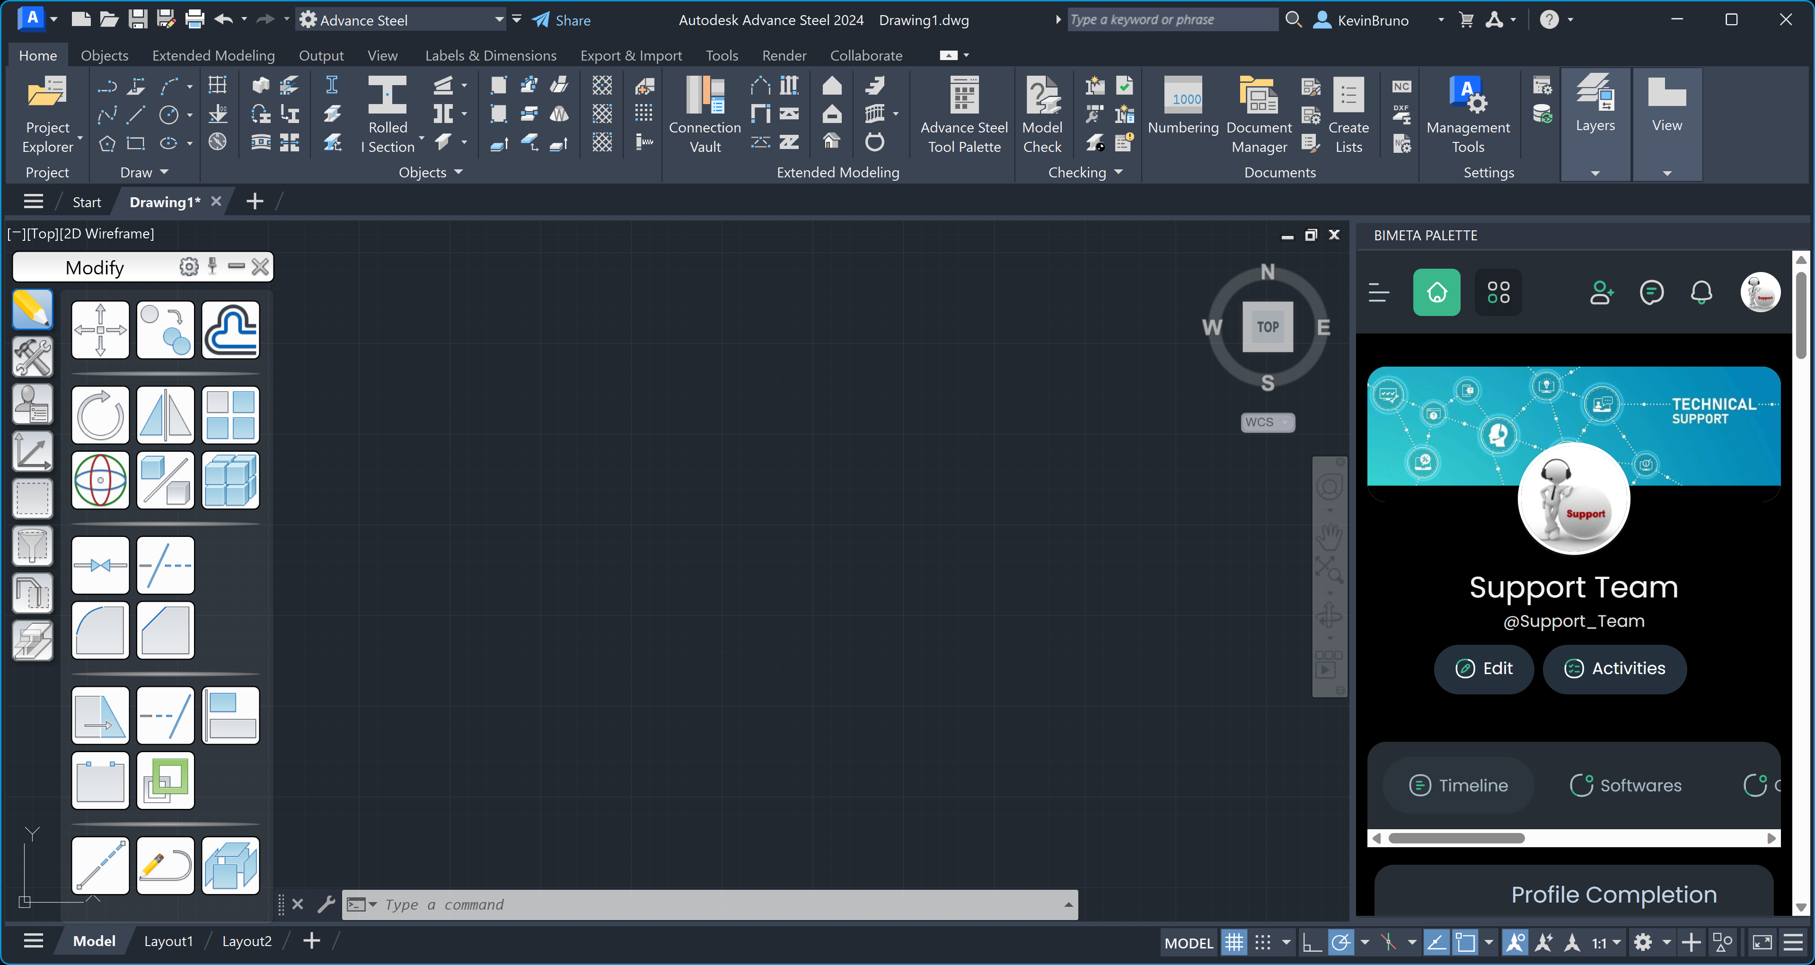Viewport: 1815px width, 965px height.
Task: Select the Move tool in Modify palette
Action: coord(100,330)
